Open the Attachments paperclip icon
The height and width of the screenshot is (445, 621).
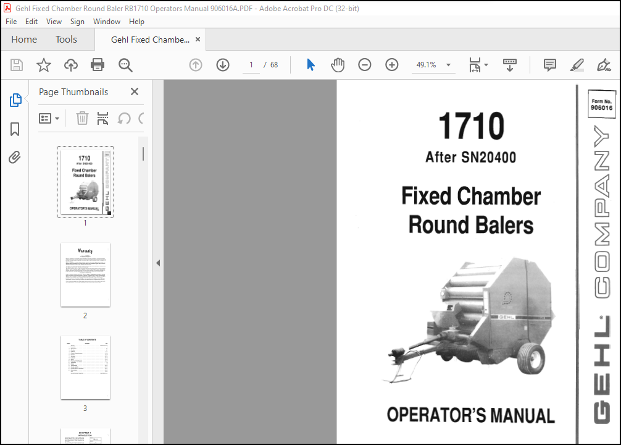pyautogui.click(x=15, y=158)
